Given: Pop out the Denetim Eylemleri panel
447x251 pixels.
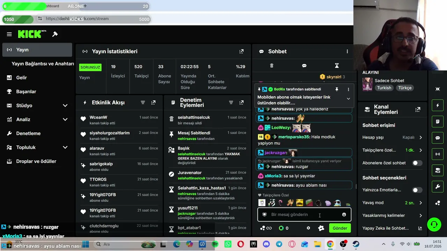Looking at the screenshot, I should coord(241,102).
